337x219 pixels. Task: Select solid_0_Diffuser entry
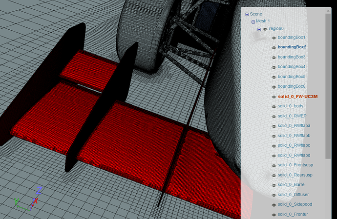tap(293, 195)
